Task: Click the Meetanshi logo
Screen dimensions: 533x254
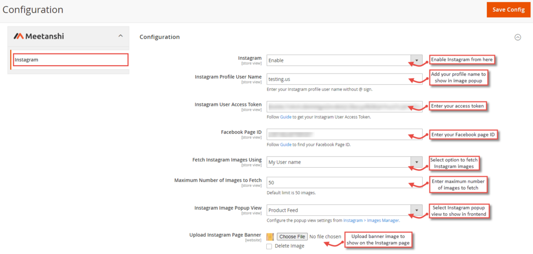Action: (39, 36)
